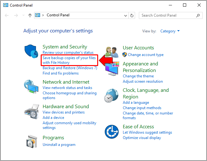Click the Network and Internet globe icon

point(31,86)
